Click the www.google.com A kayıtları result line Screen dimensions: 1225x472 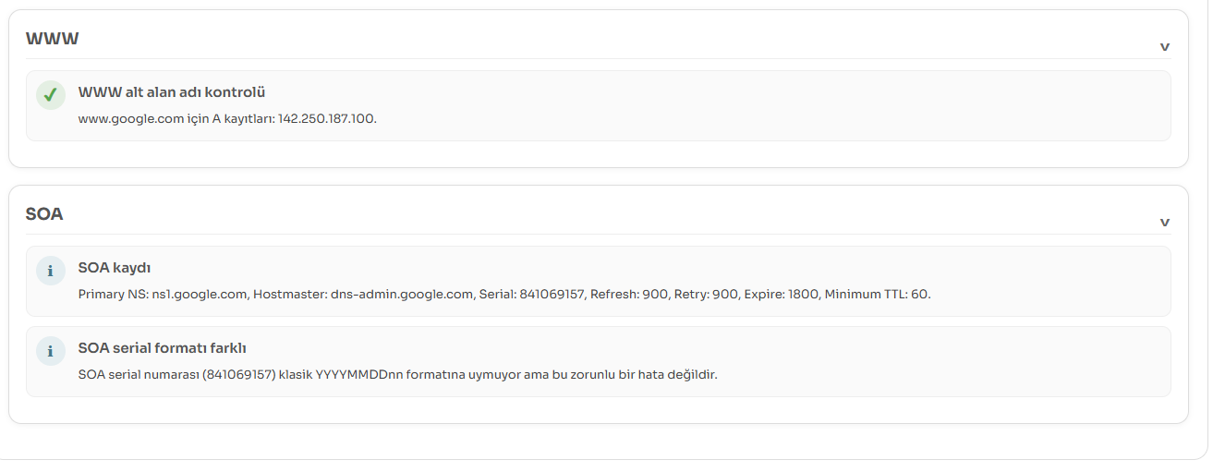[x=227, y=119]
